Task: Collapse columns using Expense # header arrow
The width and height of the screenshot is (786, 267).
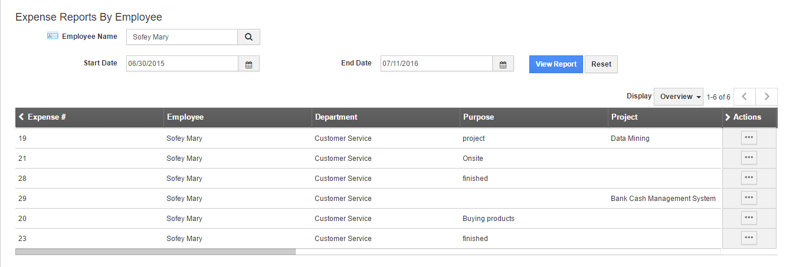Action: [x=22, y=117]
